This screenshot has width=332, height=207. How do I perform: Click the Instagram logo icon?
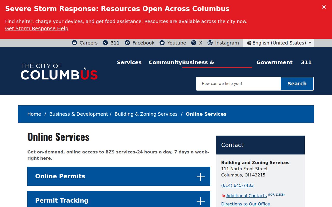pyautogui.click(x=210, y=43)
